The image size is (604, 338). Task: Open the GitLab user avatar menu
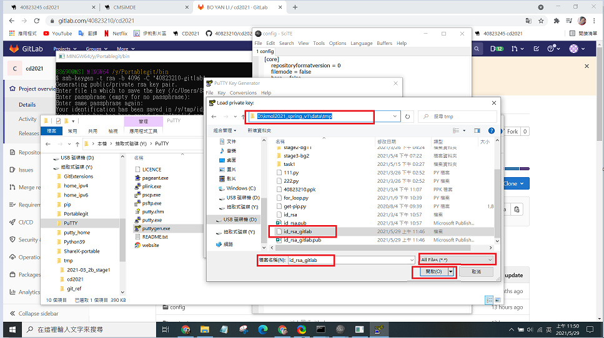(577, 49)
